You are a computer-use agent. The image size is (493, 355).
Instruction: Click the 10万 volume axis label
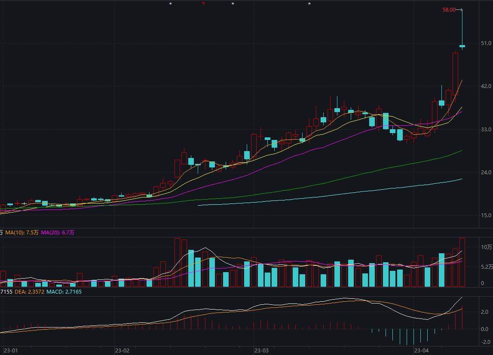[x=487, y=247]
